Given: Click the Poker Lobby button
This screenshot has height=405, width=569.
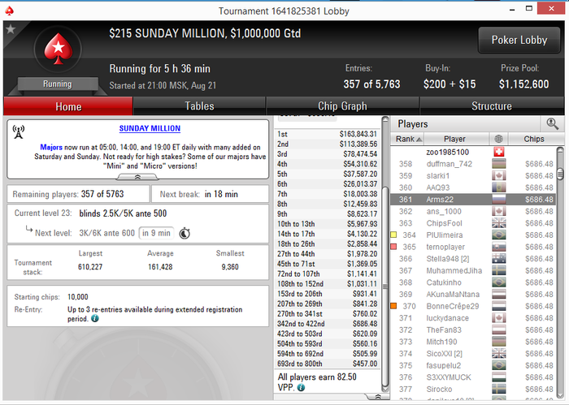Looking at the screenshot, I should pyautogui.click(x=519, y=40).
